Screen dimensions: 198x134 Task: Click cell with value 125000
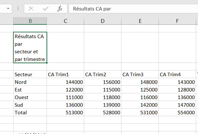[x=140, y=90]
